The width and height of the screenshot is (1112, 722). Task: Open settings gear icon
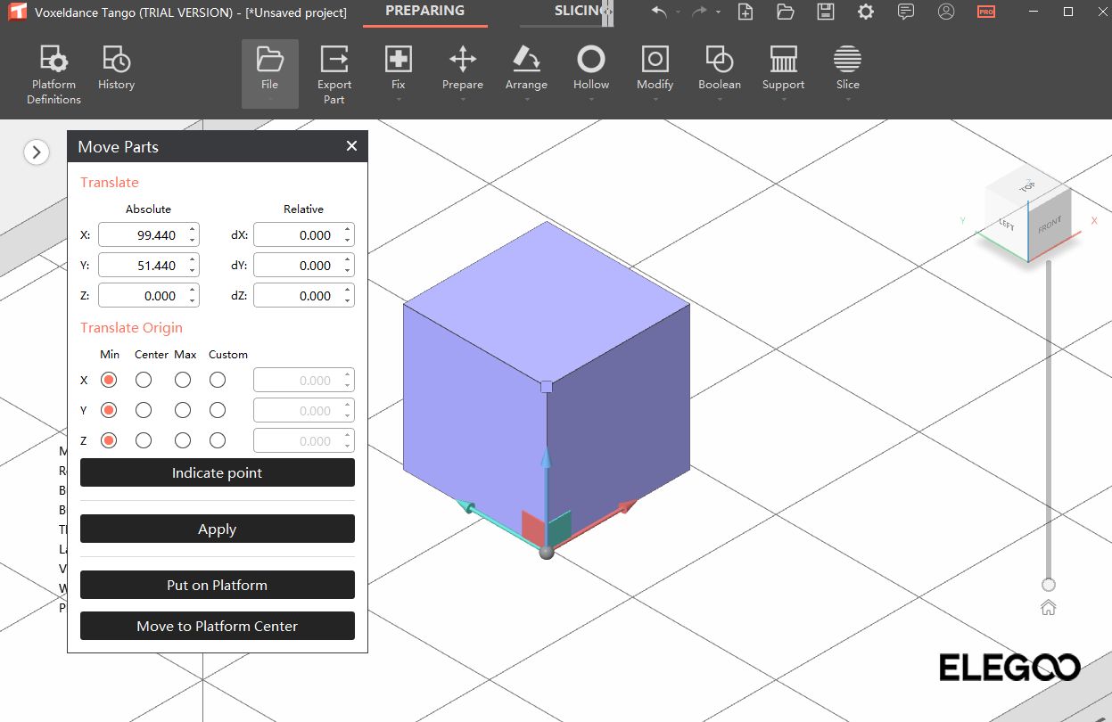(865, 12)
